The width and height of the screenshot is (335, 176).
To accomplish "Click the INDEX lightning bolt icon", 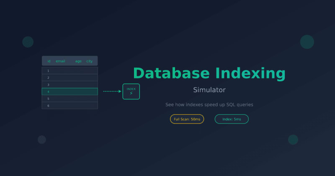I will [131, 93].
